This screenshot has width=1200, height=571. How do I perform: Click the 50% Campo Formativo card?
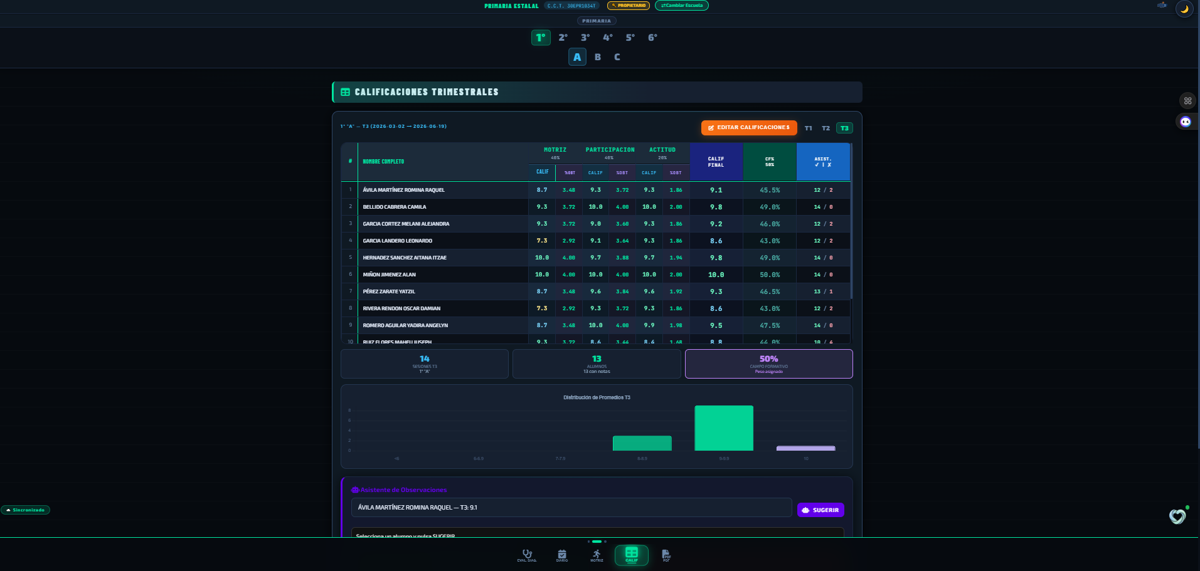click(769, 364)
